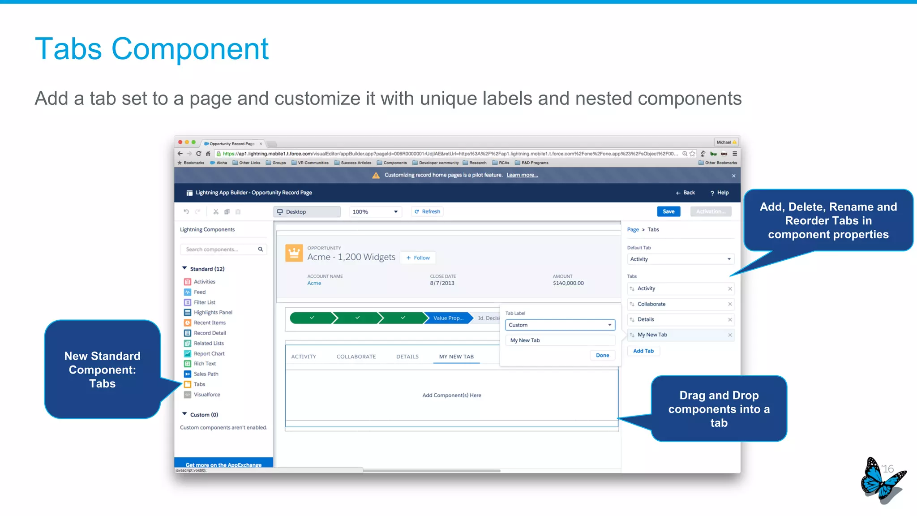Click the Paste icon in toolbar
Image resolution: width=917 pixels, height=516 pixels.
[x=238, y=211]
